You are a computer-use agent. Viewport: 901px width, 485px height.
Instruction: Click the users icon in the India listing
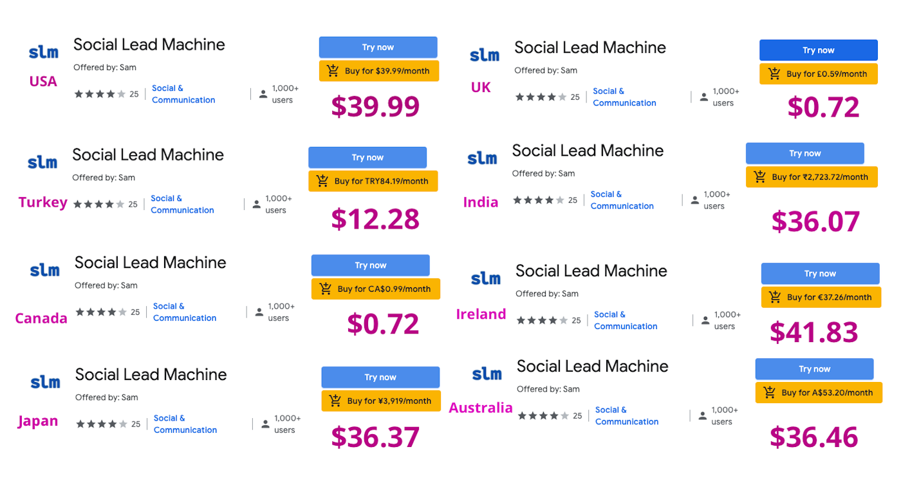[x=695, y=200]
